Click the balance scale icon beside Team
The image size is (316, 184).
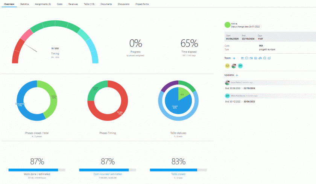260,58
